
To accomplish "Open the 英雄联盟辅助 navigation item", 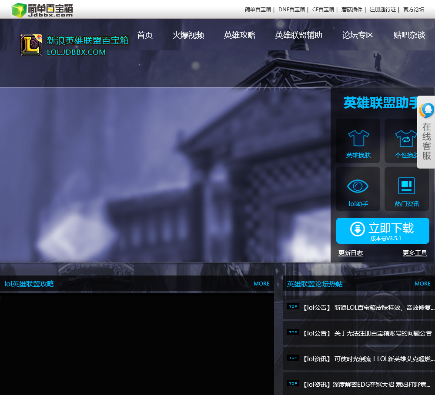I will click(299, 35).
